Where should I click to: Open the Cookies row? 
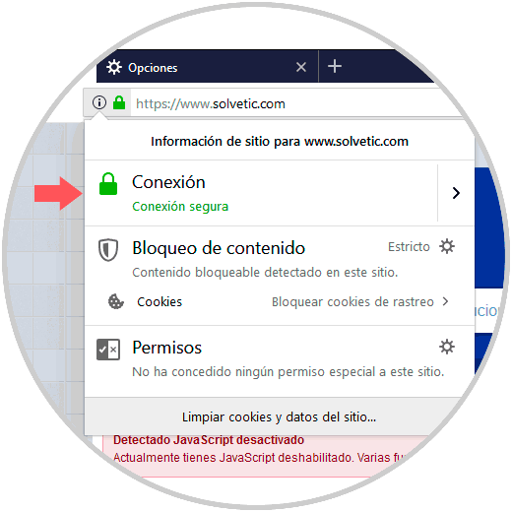(x=280, y=301)
